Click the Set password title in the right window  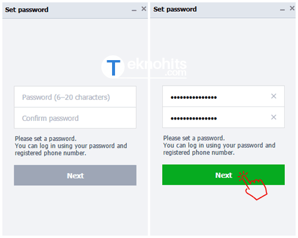[x=175, y=9]
